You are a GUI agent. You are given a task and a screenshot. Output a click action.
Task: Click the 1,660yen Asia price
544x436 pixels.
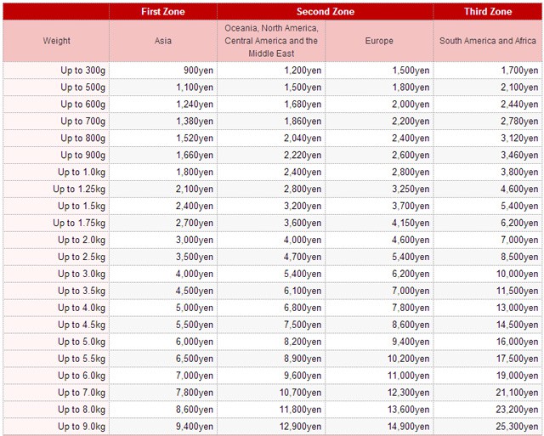(195, 156)
